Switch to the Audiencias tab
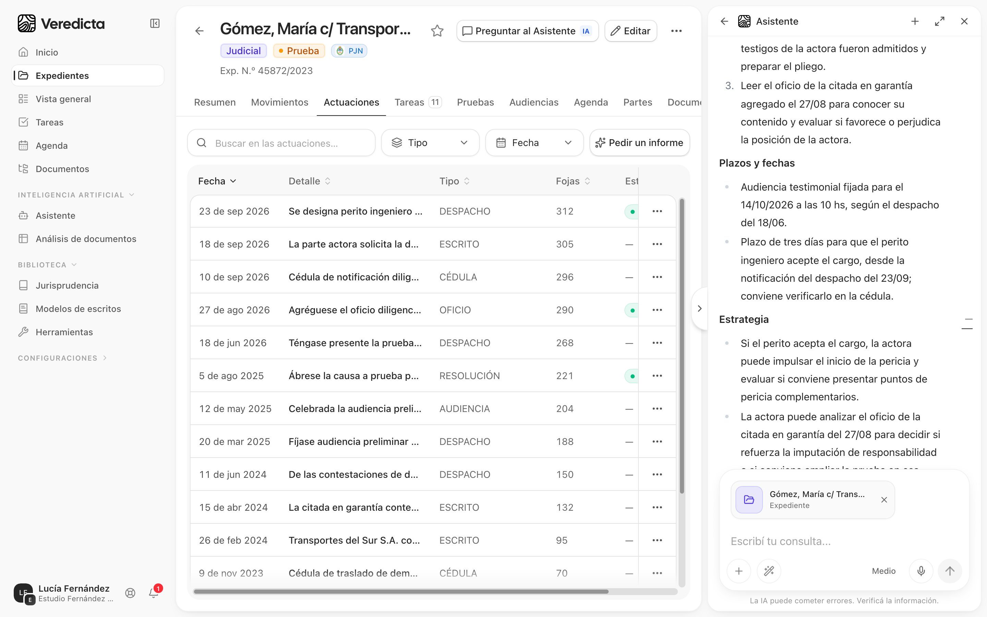987x617 pixels. (534, 102)
